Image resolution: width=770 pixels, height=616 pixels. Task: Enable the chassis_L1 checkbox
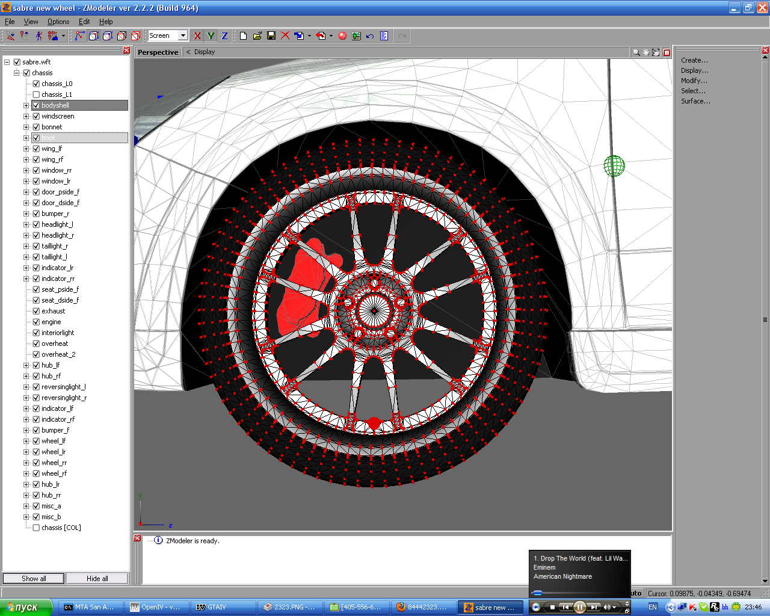point(36,94)
